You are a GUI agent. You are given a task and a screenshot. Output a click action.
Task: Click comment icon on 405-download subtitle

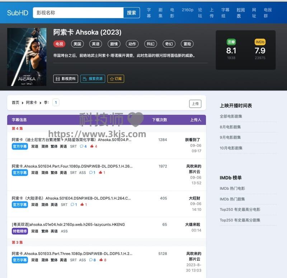point(72,204)
